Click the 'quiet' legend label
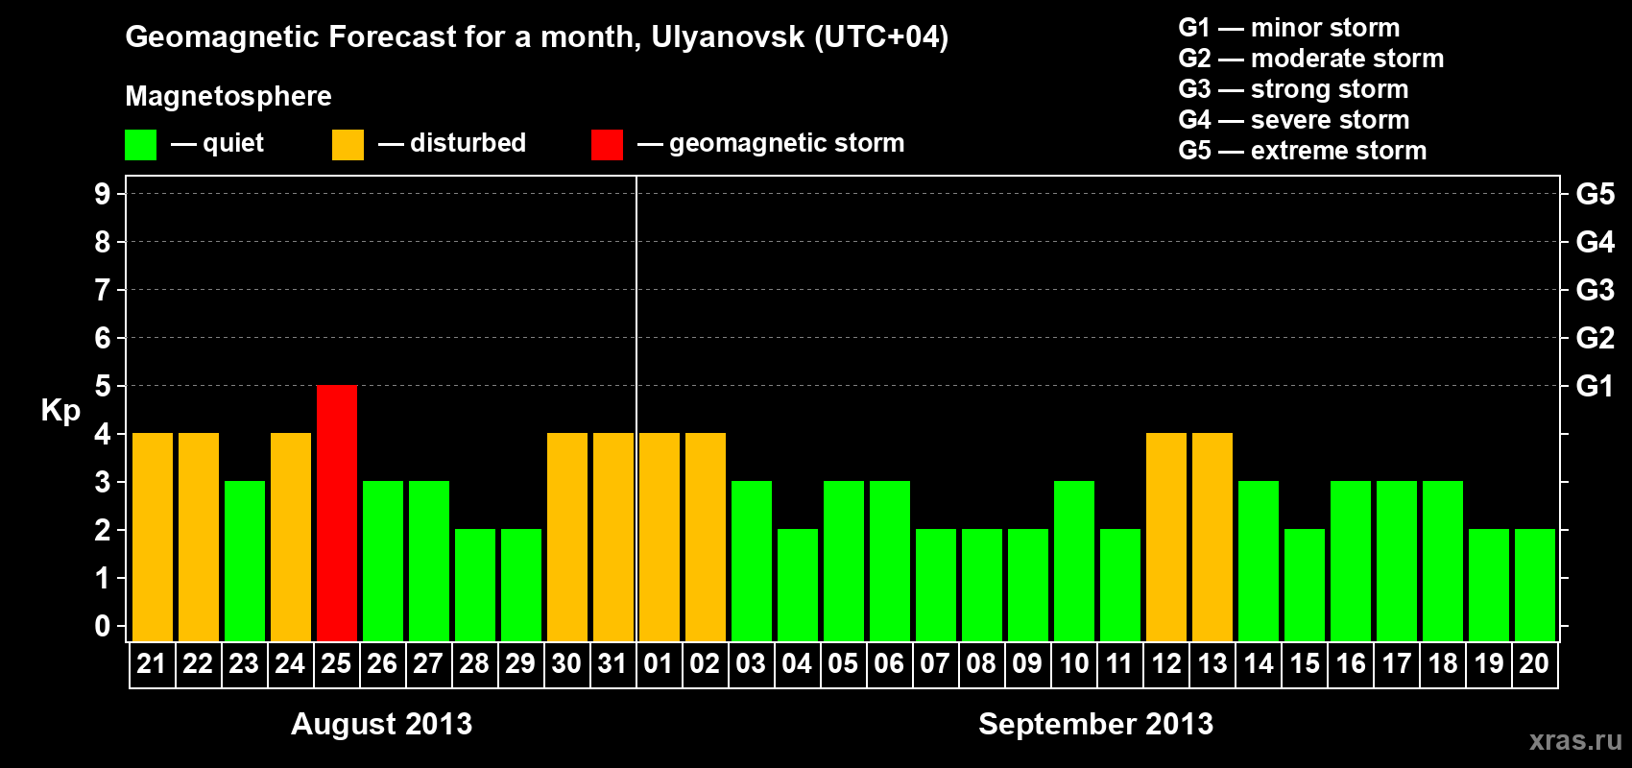 point(233,144)
